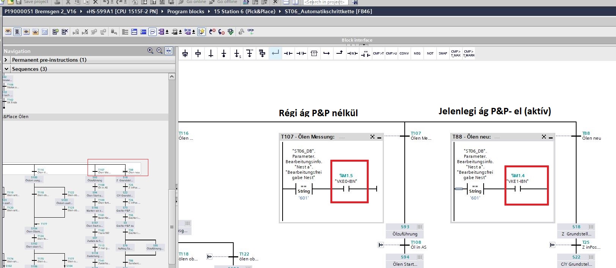Toggle fit-to-width in Navigation panel
The image size is (616, 268).
click(x=169, y=50)
